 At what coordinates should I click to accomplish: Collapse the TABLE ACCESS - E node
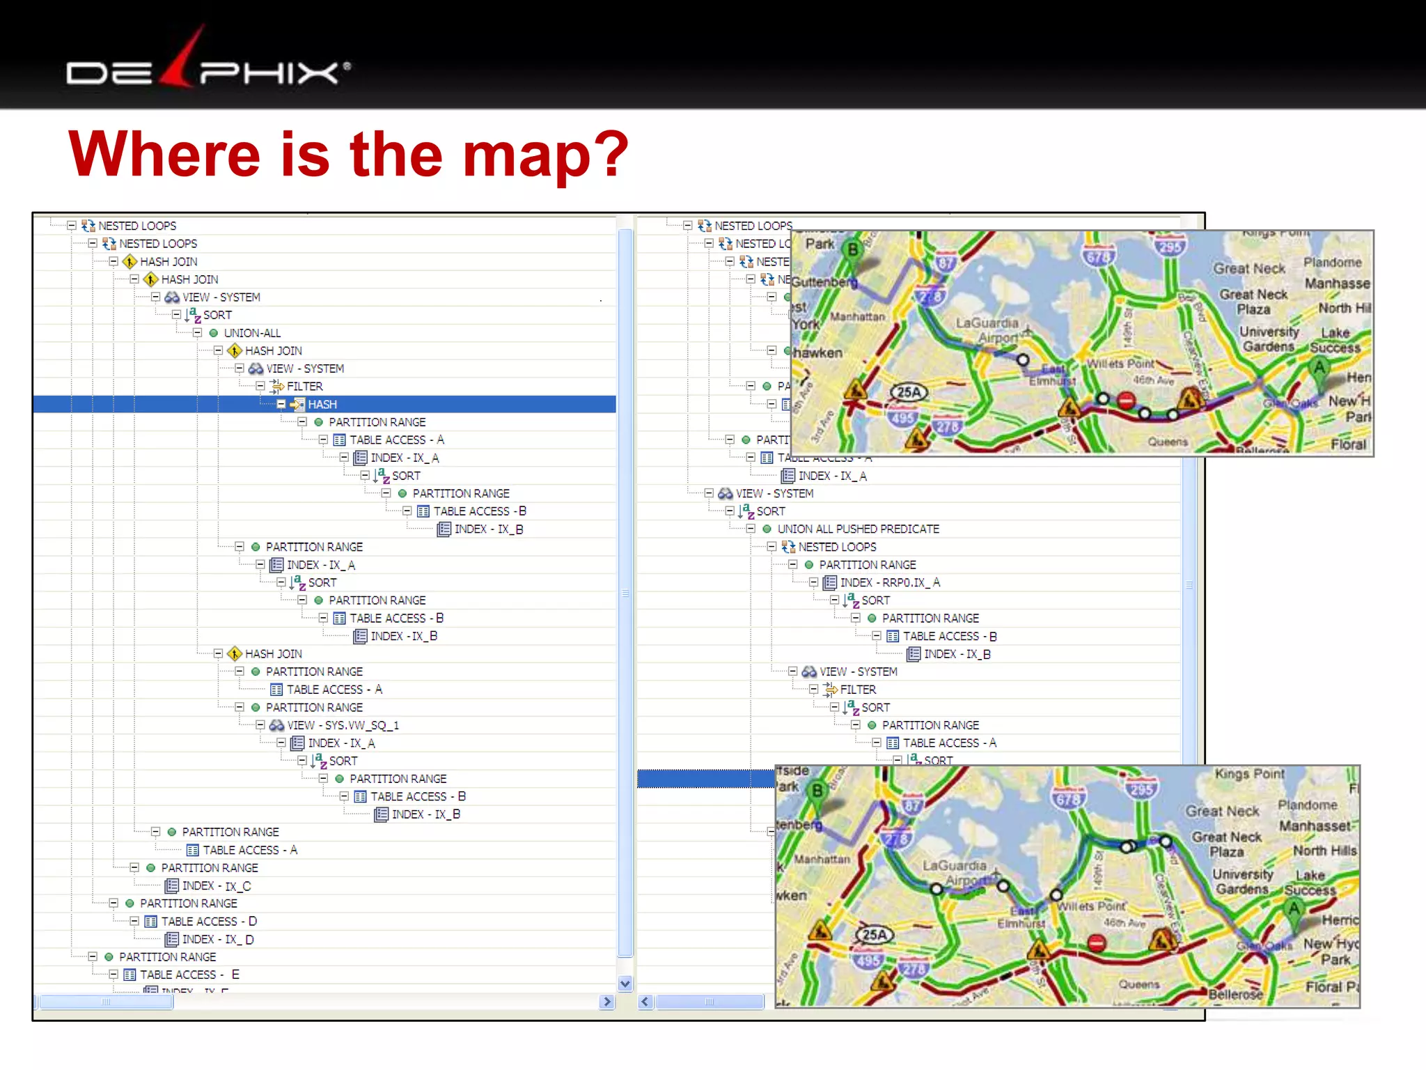tap(113, 975)
